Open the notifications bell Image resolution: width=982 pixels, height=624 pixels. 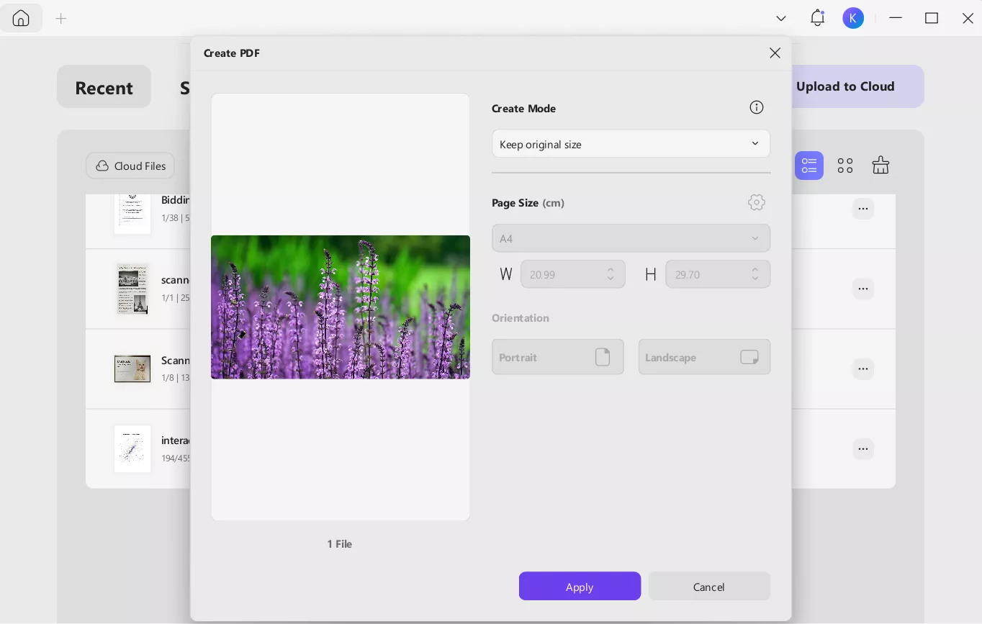(817, 18)
